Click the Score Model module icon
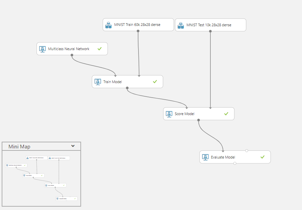Viewport: 302px width, 210px height. click(x=169, y=114)
